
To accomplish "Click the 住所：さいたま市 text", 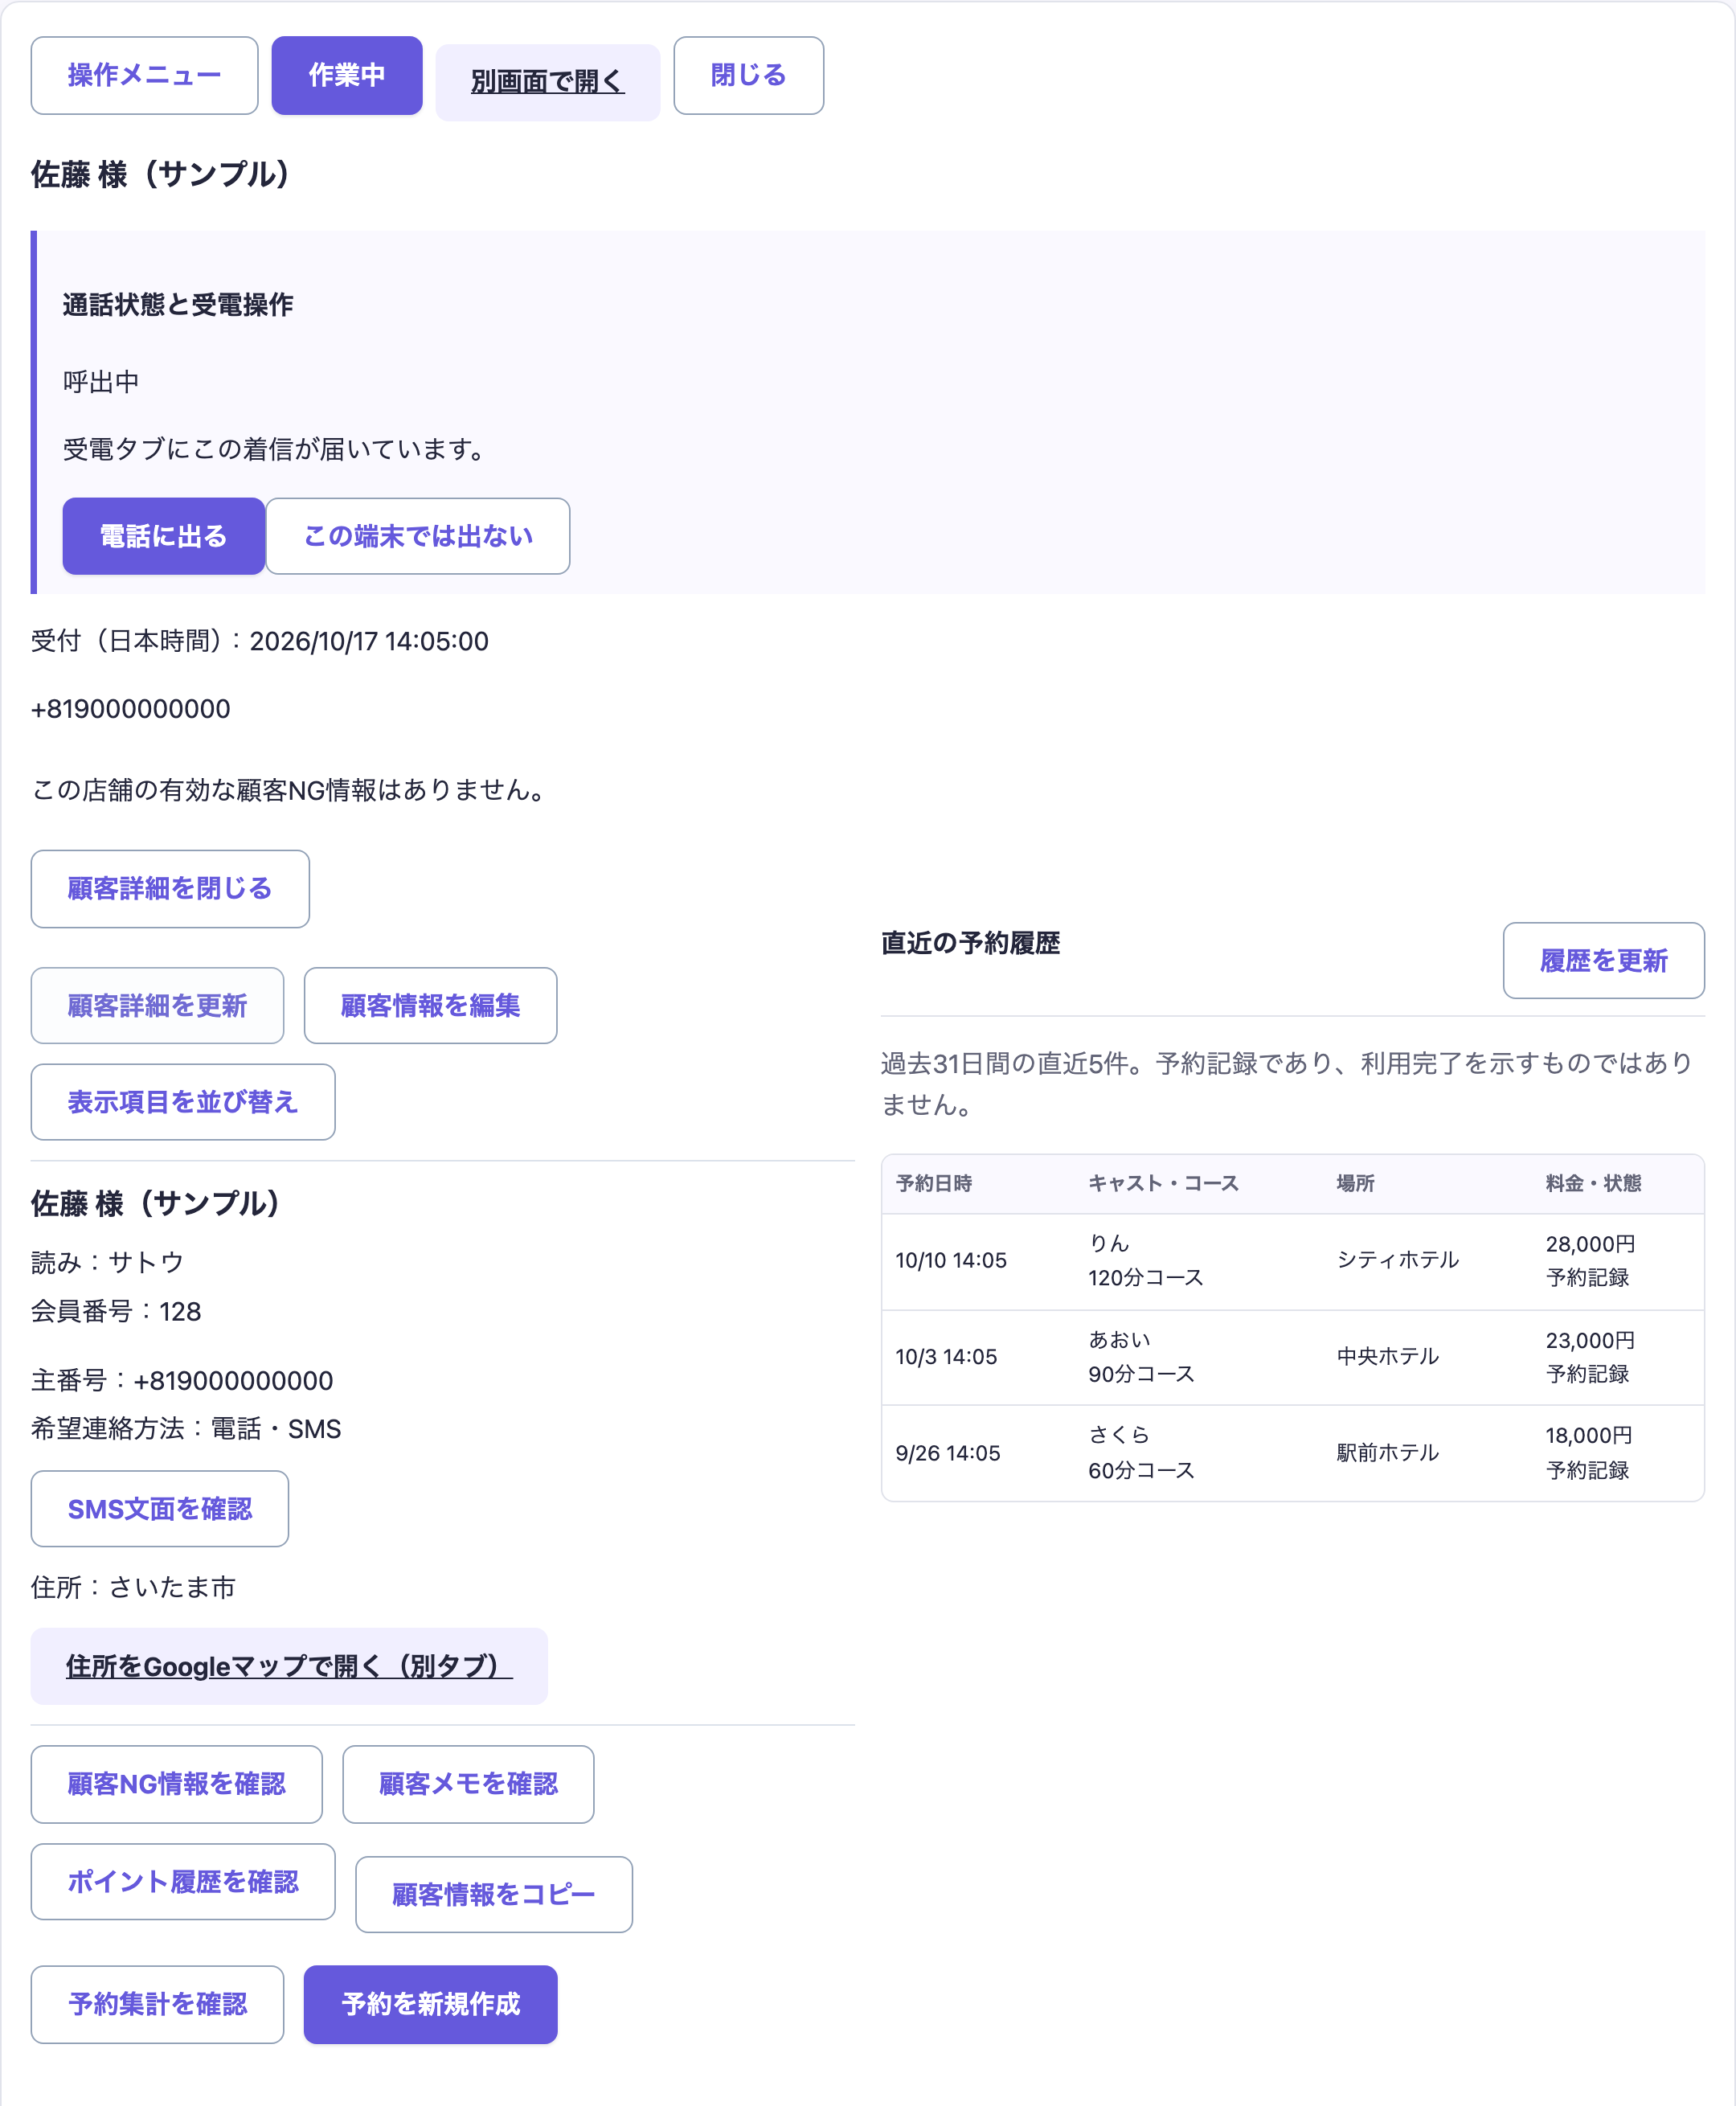I will pos(133,1588).
